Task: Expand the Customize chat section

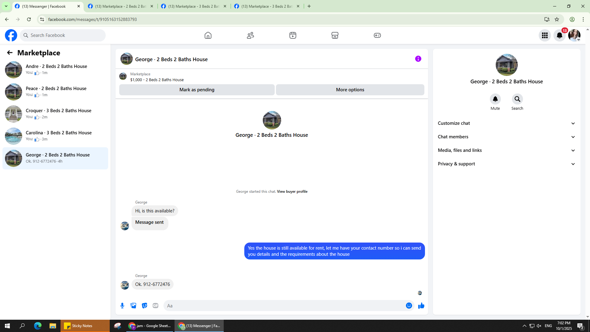Action: (x=506, y=123)
